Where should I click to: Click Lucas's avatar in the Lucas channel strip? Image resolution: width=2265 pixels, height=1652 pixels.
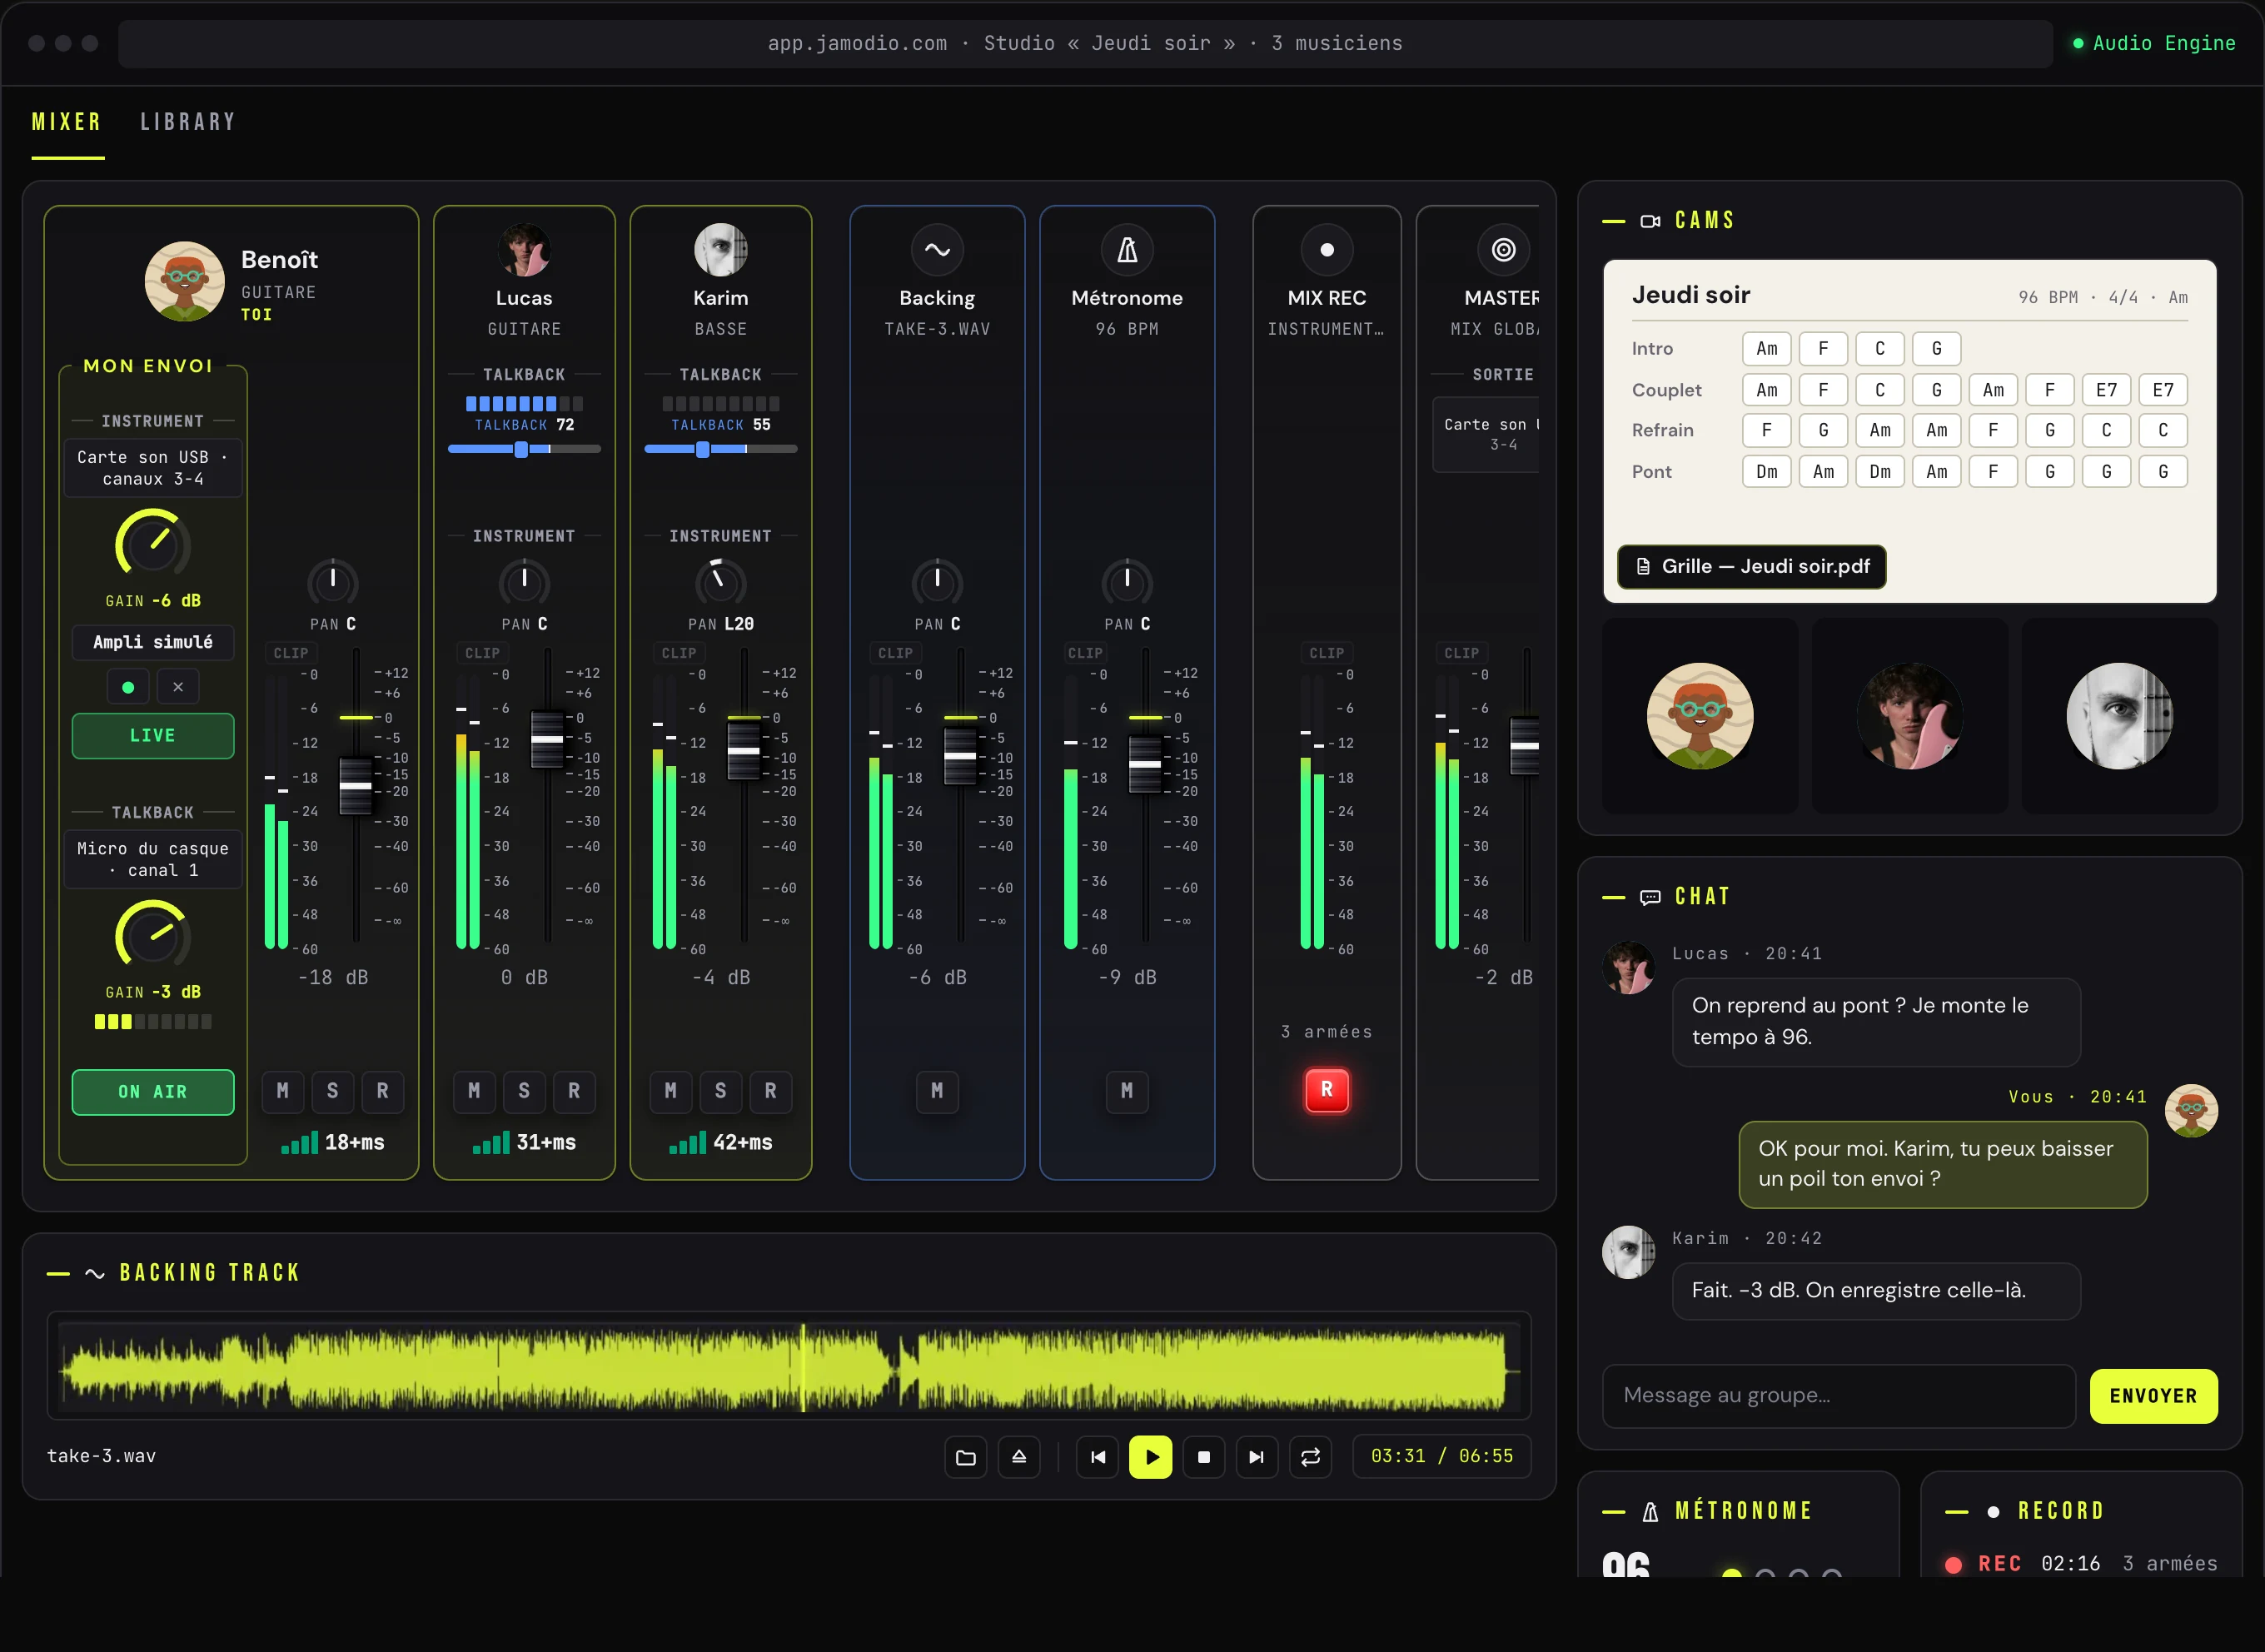524,250
